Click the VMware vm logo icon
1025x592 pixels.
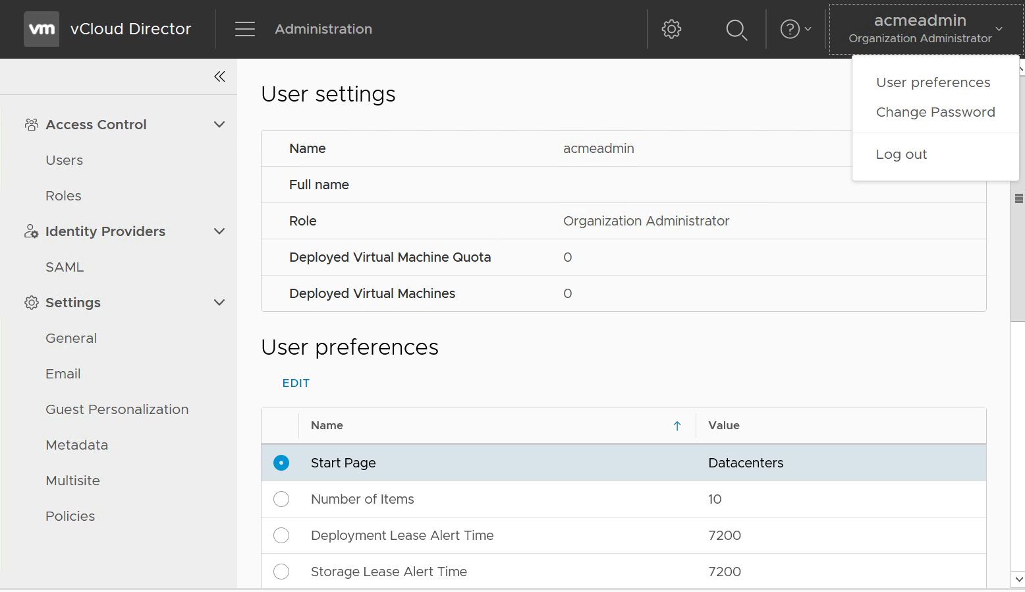pos(42,29)
